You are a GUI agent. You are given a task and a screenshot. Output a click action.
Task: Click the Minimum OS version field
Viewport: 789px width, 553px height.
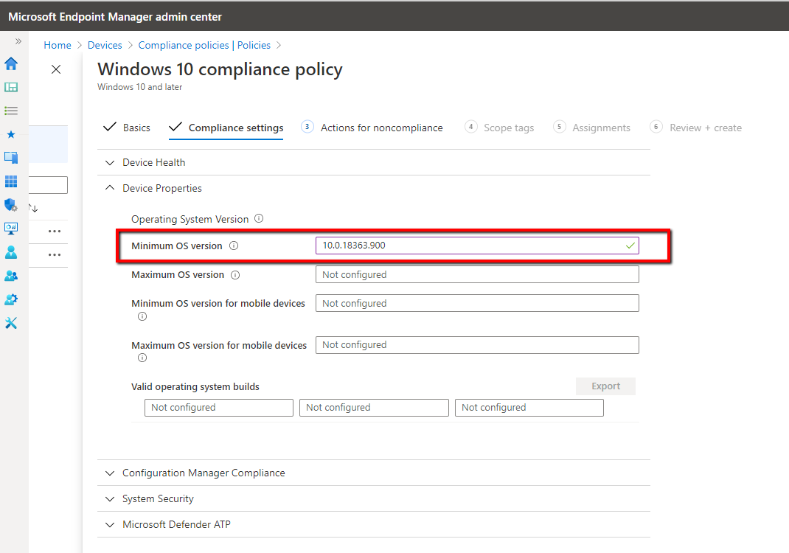477,246
